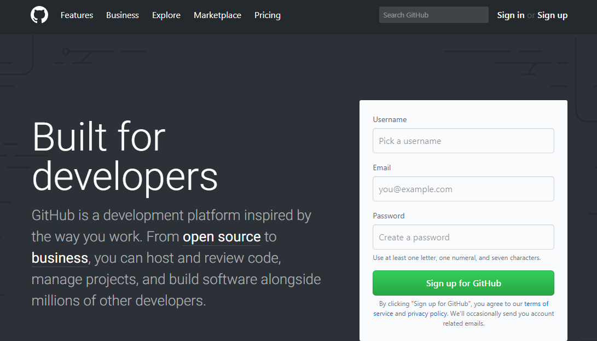This screenshot has width=597, height=341.
Task: Open the Business navigation item
Action: point(122,15)
